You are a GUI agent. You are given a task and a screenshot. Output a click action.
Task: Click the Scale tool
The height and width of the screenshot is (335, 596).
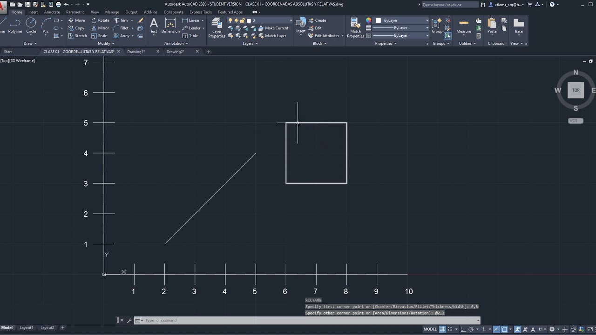coord(99,36)
